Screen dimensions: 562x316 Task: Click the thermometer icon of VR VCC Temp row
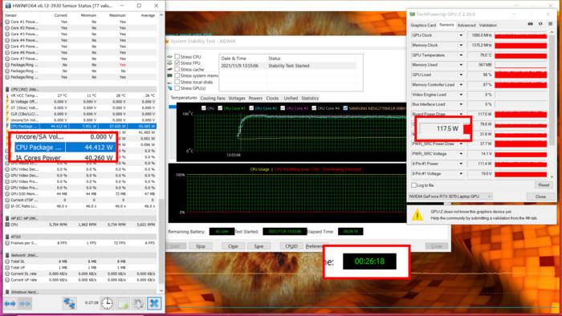click(x=7, y=95)
